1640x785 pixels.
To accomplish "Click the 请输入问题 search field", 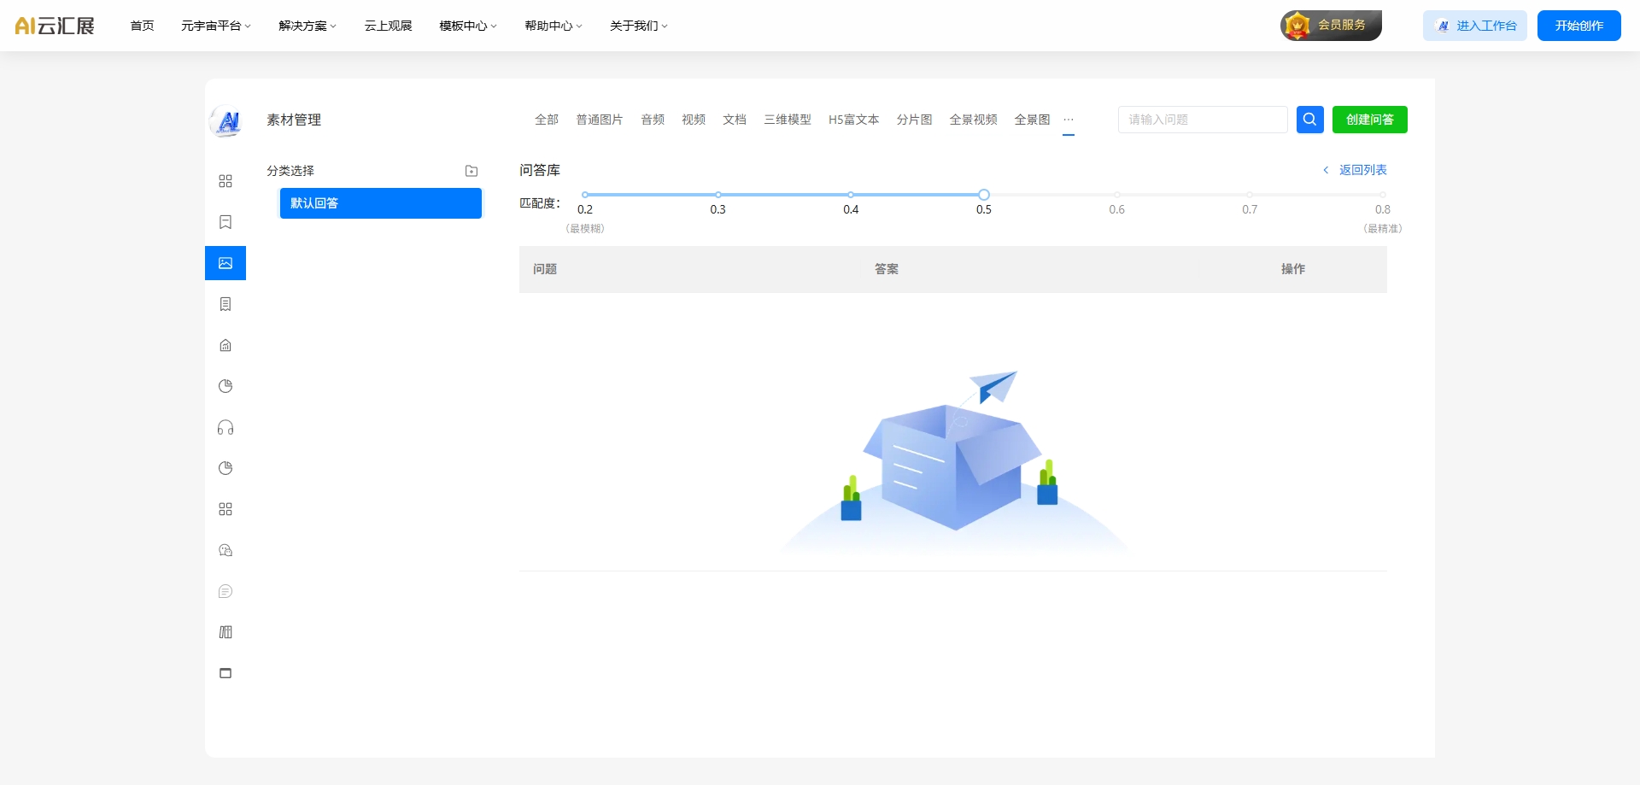I will pyautogui.click(x=1202, y=120).
